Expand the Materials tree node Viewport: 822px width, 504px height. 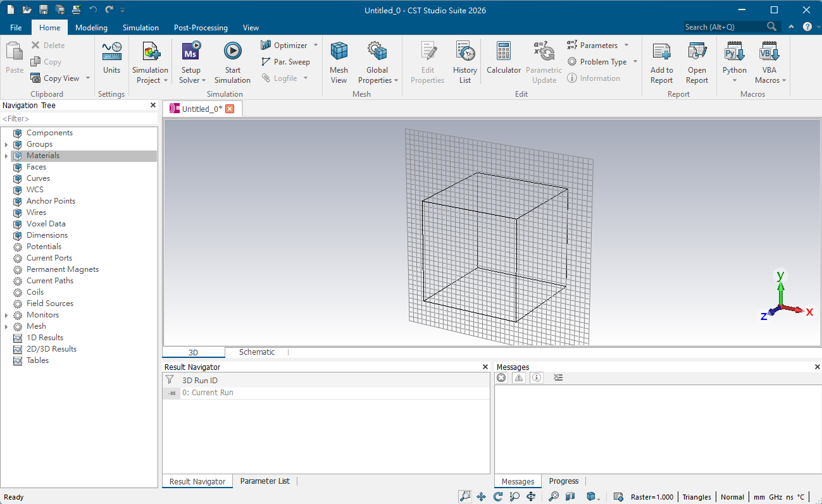click(x=6, y=156)
